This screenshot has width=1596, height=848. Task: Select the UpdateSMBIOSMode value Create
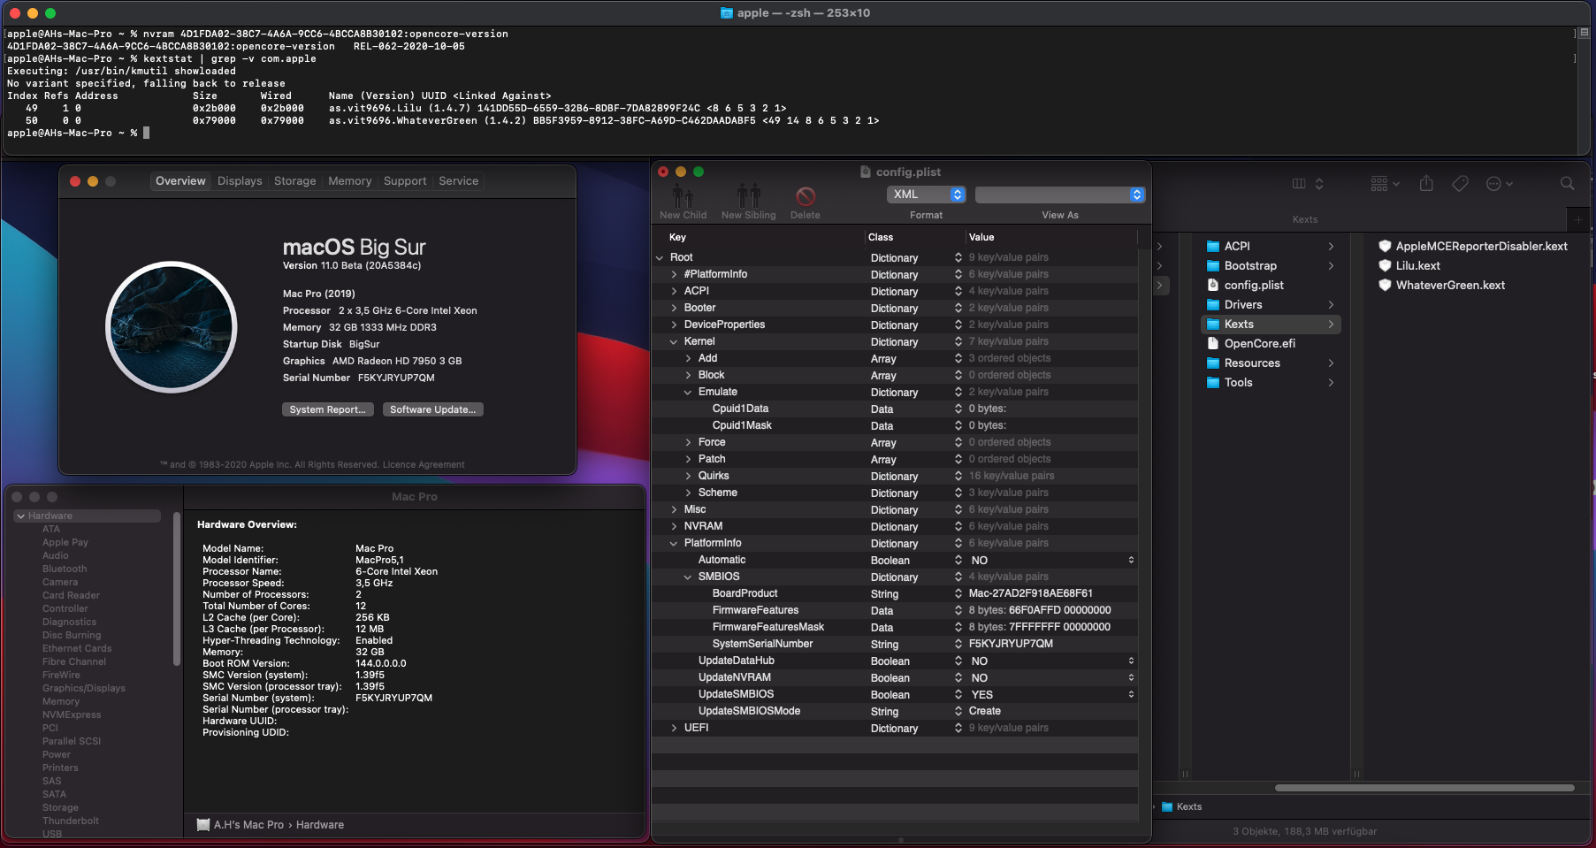(x=984, y=711)
